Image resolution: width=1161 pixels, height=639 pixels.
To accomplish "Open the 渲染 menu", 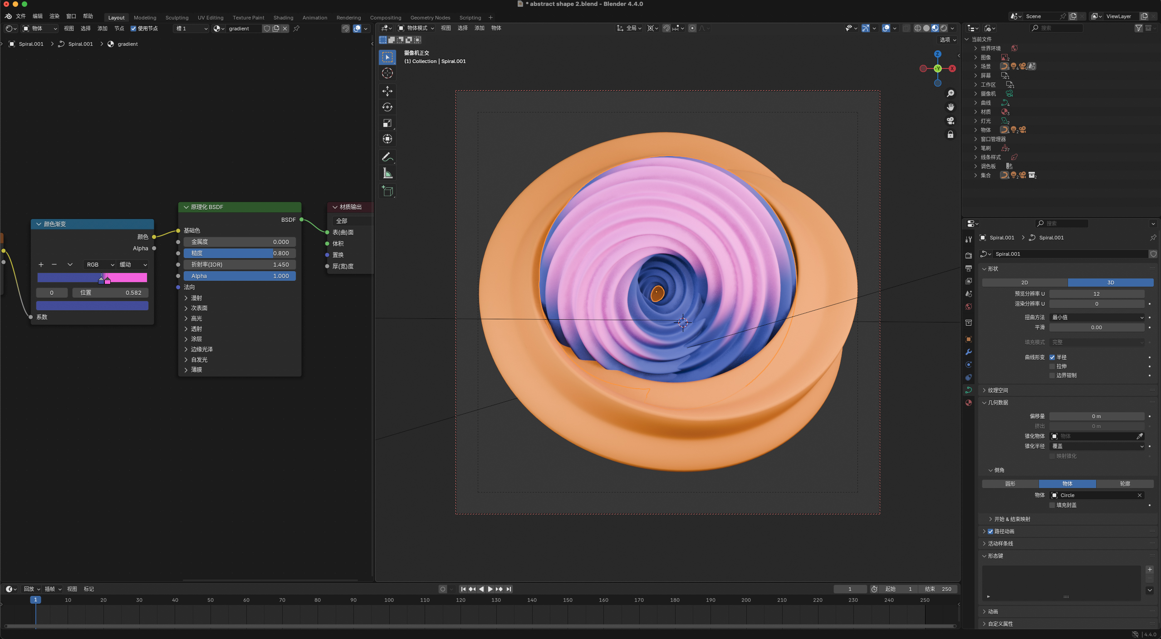I will coord(54,16).
